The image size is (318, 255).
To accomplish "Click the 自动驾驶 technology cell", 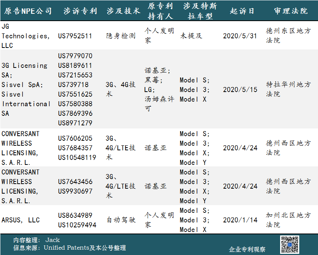I will tap(121, 220).
